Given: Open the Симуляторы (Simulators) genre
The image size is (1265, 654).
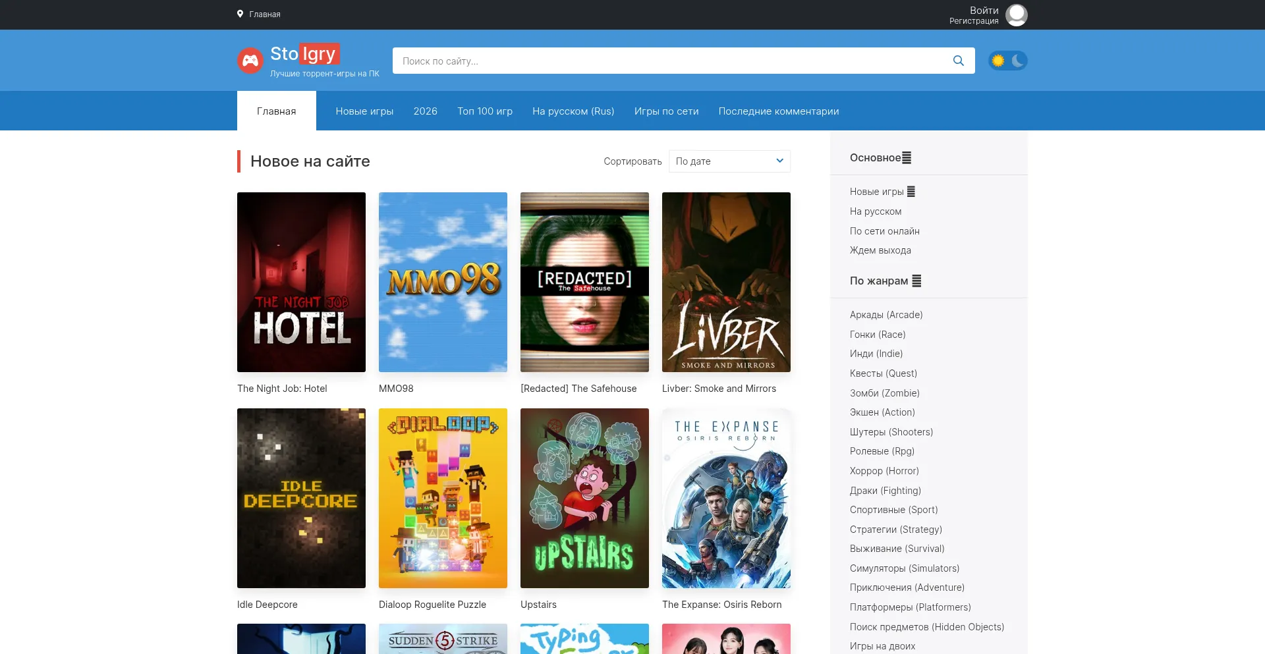Looking at the screenshot, I should (x=905, y=568).
